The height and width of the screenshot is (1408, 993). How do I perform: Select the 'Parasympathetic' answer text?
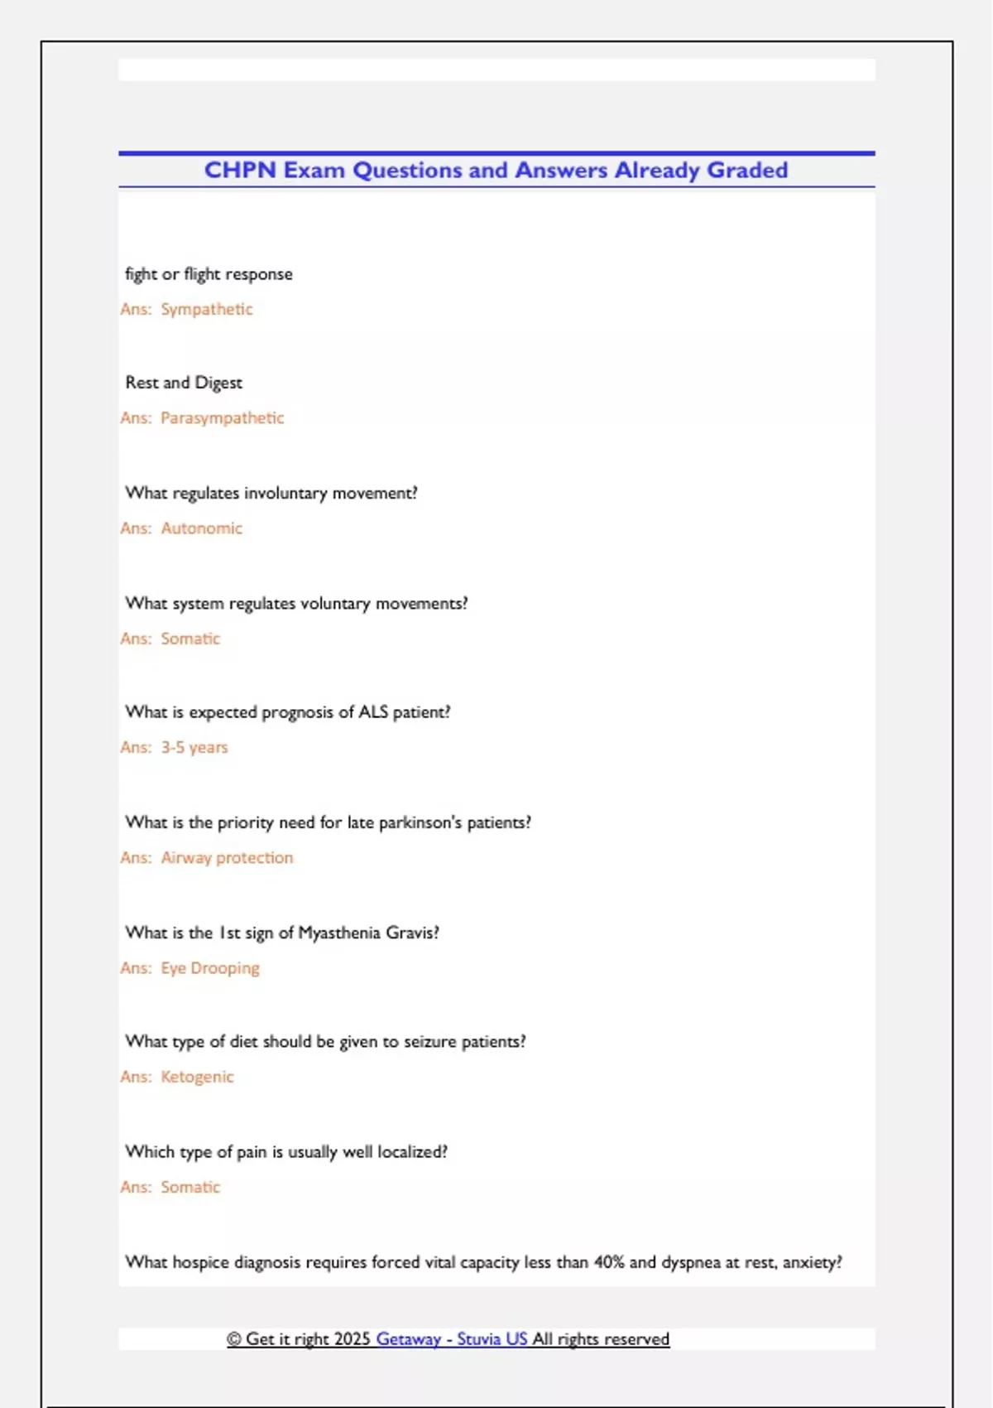(222, 418)
